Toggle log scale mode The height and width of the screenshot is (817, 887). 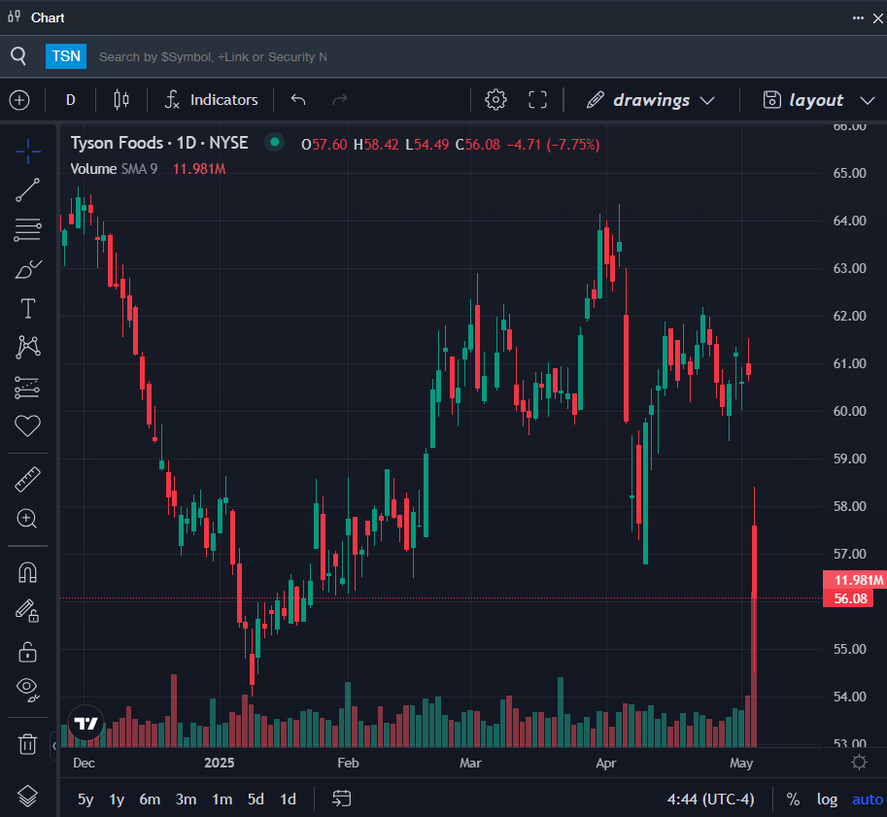pyautogui.click(x=827, y=799)
